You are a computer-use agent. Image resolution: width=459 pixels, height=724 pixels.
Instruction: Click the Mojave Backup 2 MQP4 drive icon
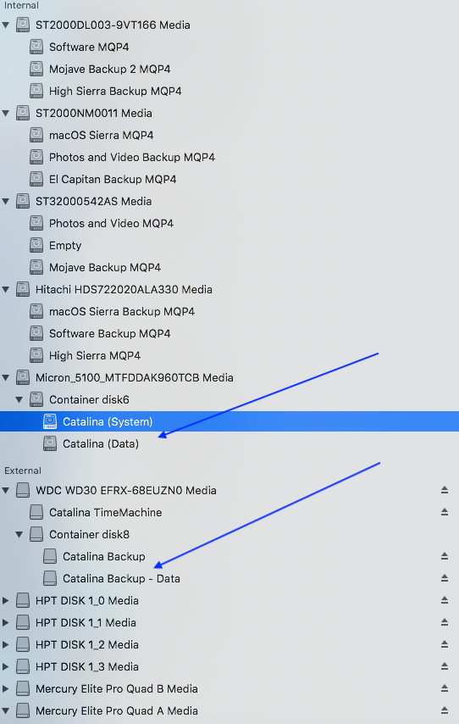point(36,69)
